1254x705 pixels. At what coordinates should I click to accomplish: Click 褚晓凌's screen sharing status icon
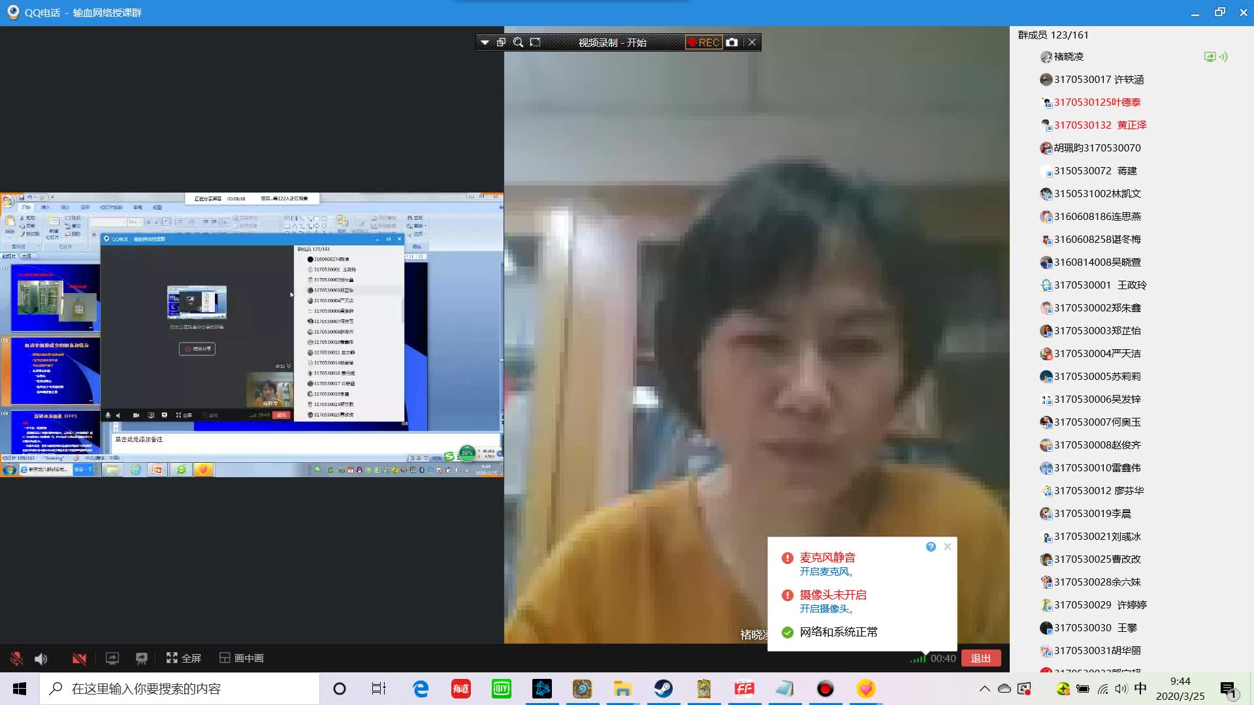tap(1210, 57)
